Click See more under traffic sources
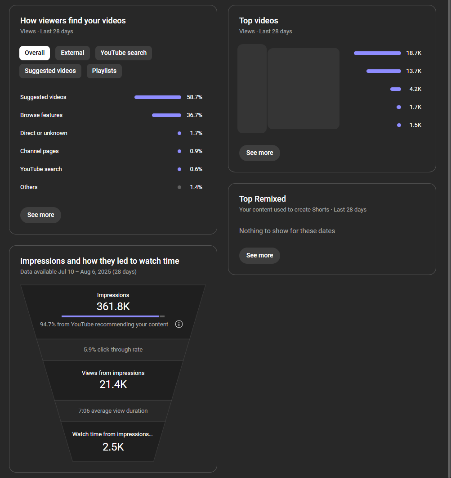 tap(40, 215)
